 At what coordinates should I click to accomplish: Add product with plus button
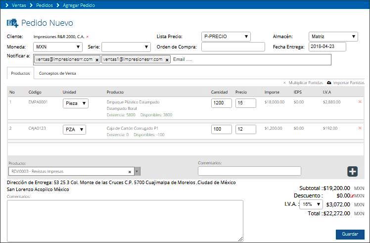(352, 171)
